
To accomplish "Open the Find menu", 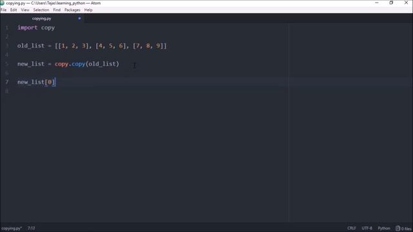I will pos(57,10).
